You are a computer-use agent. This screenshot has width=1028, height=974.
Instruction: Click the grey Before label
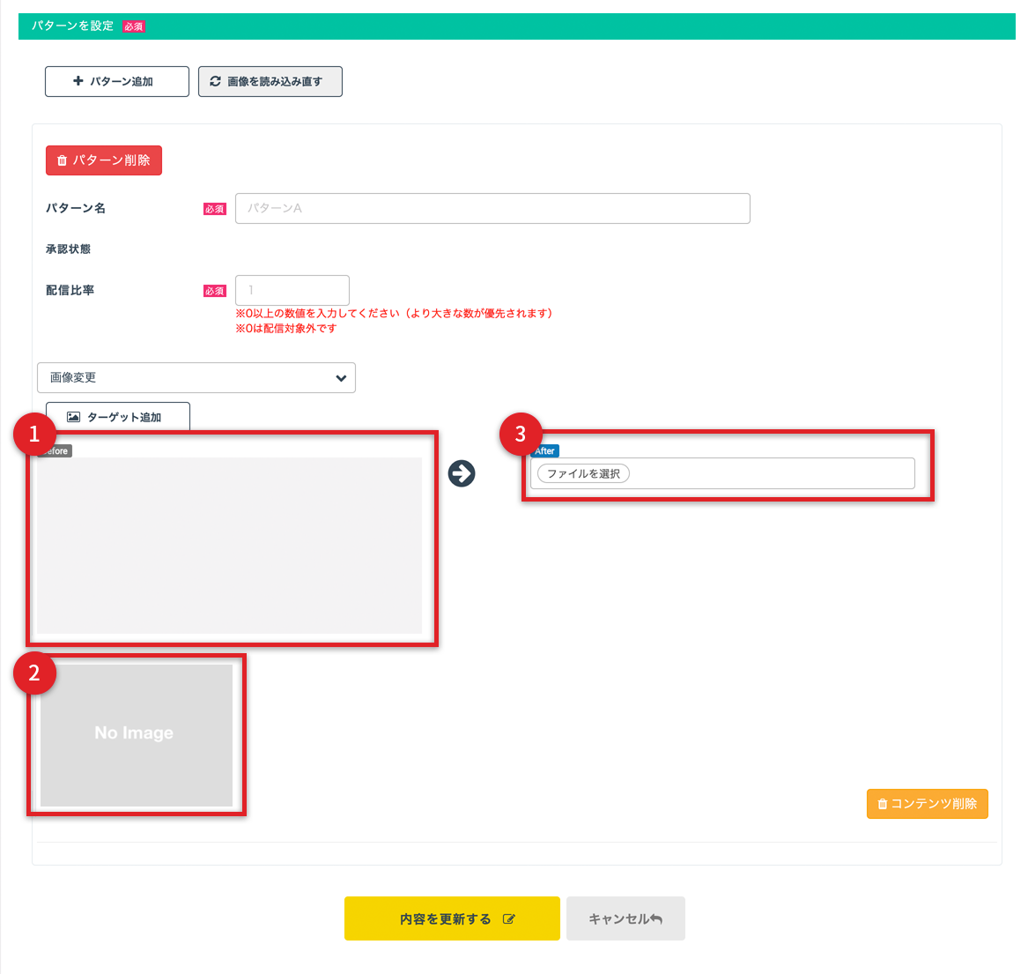tap(58, 451)
